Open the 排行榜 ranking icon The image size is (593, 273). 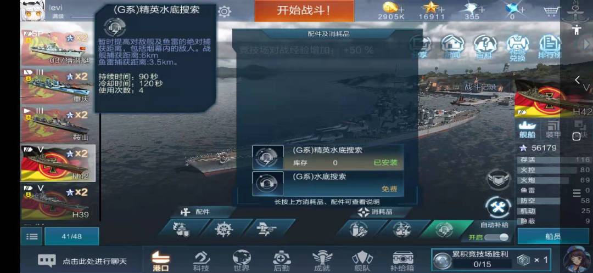point(550,47)
